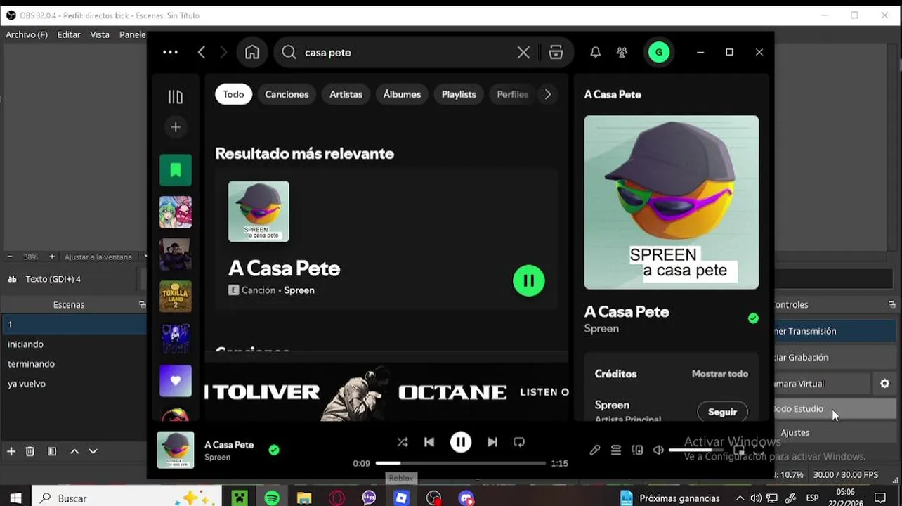Pause from green button on top result
The height and width of the screenshot is (506, 902).
pos(529,281)
